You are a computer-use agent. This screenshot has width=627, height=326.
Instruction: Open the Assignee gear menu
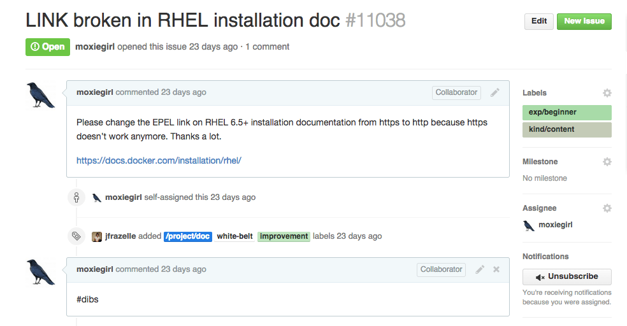coord(607,208)
